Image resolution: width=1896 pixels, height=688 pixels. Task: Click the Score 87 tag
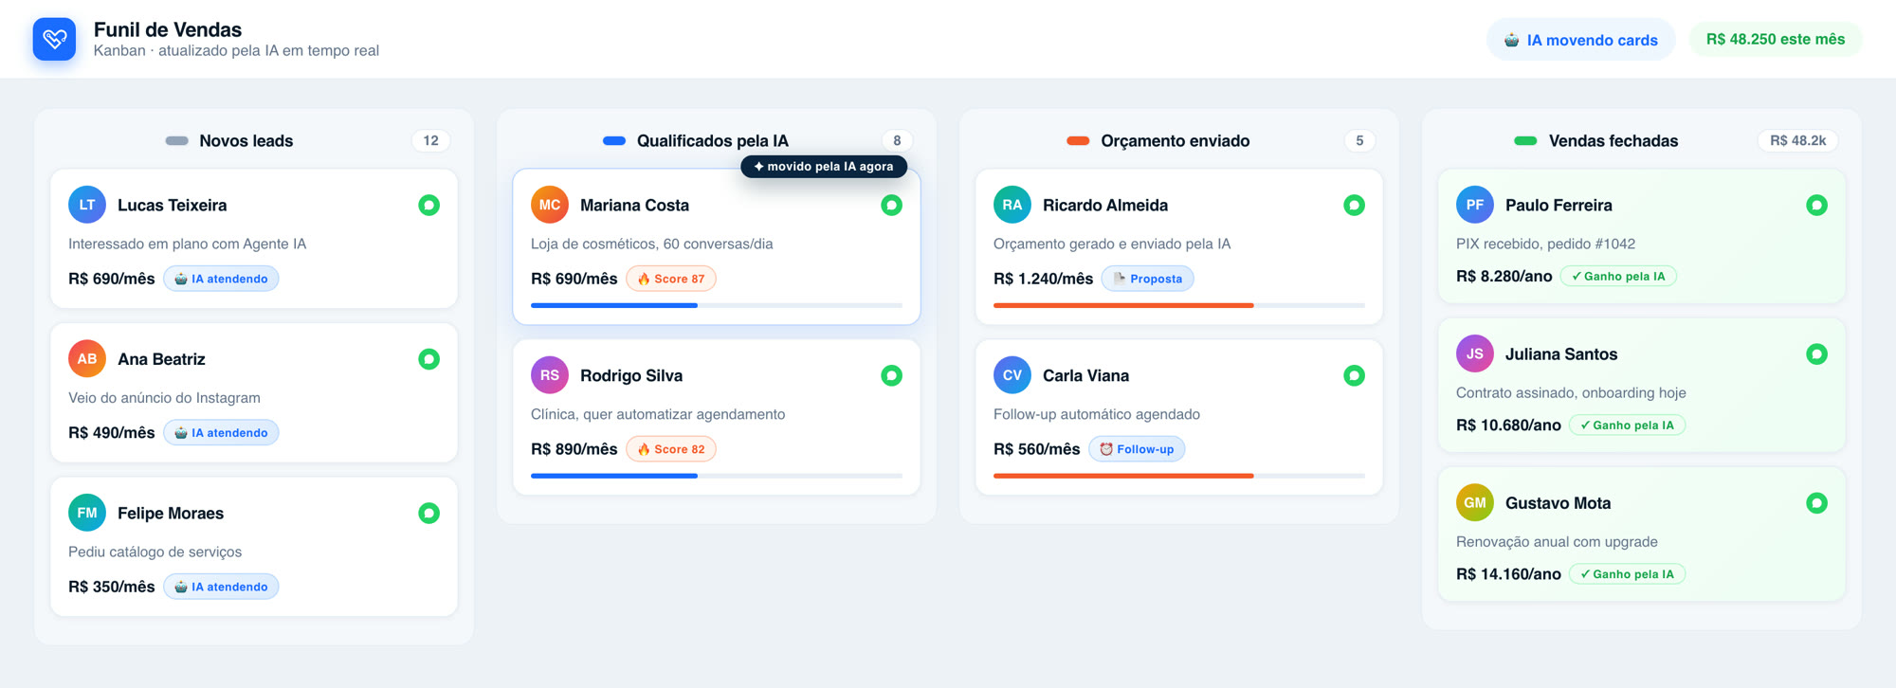click(x=671, y=279)
